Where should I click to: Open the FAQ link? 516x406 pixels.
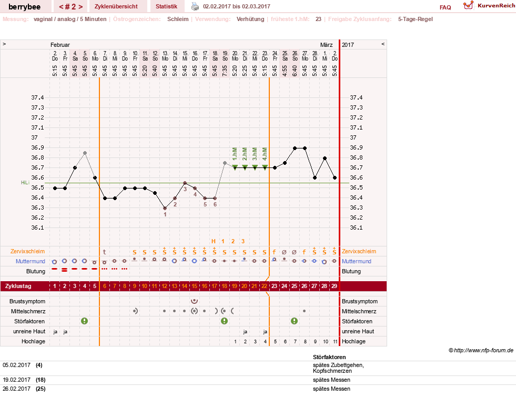(x=445, y=7)
